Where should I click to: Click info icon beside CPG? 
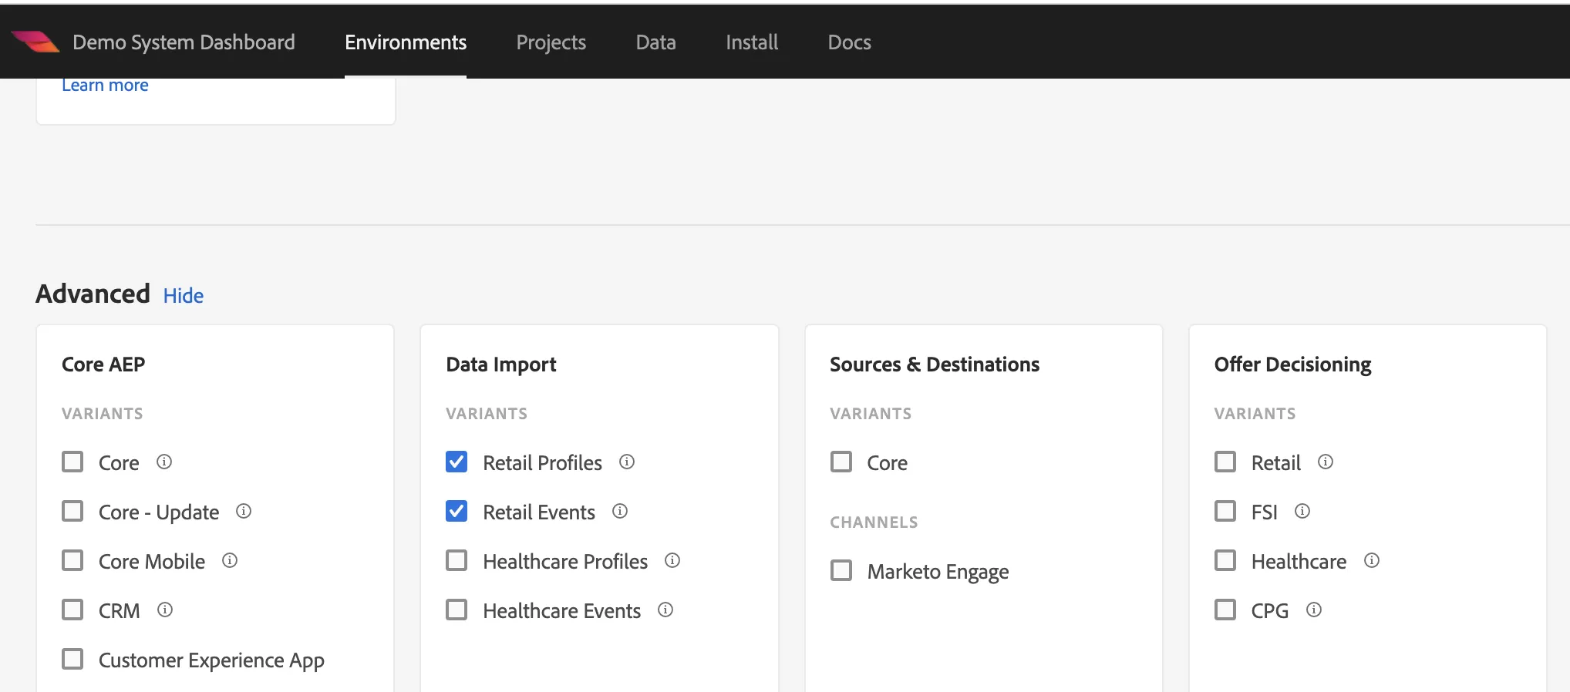click(x=1314, y=610)
